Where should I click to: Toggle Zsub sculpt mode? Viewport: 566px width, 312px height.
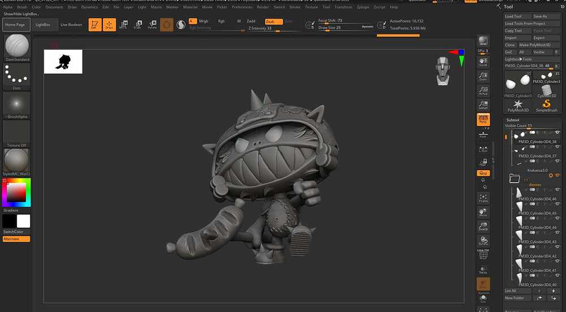coord(273,21)
